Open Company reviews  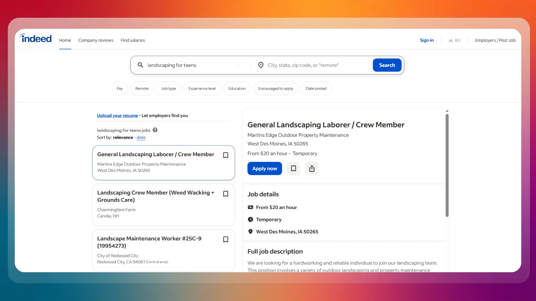point(96,40)
